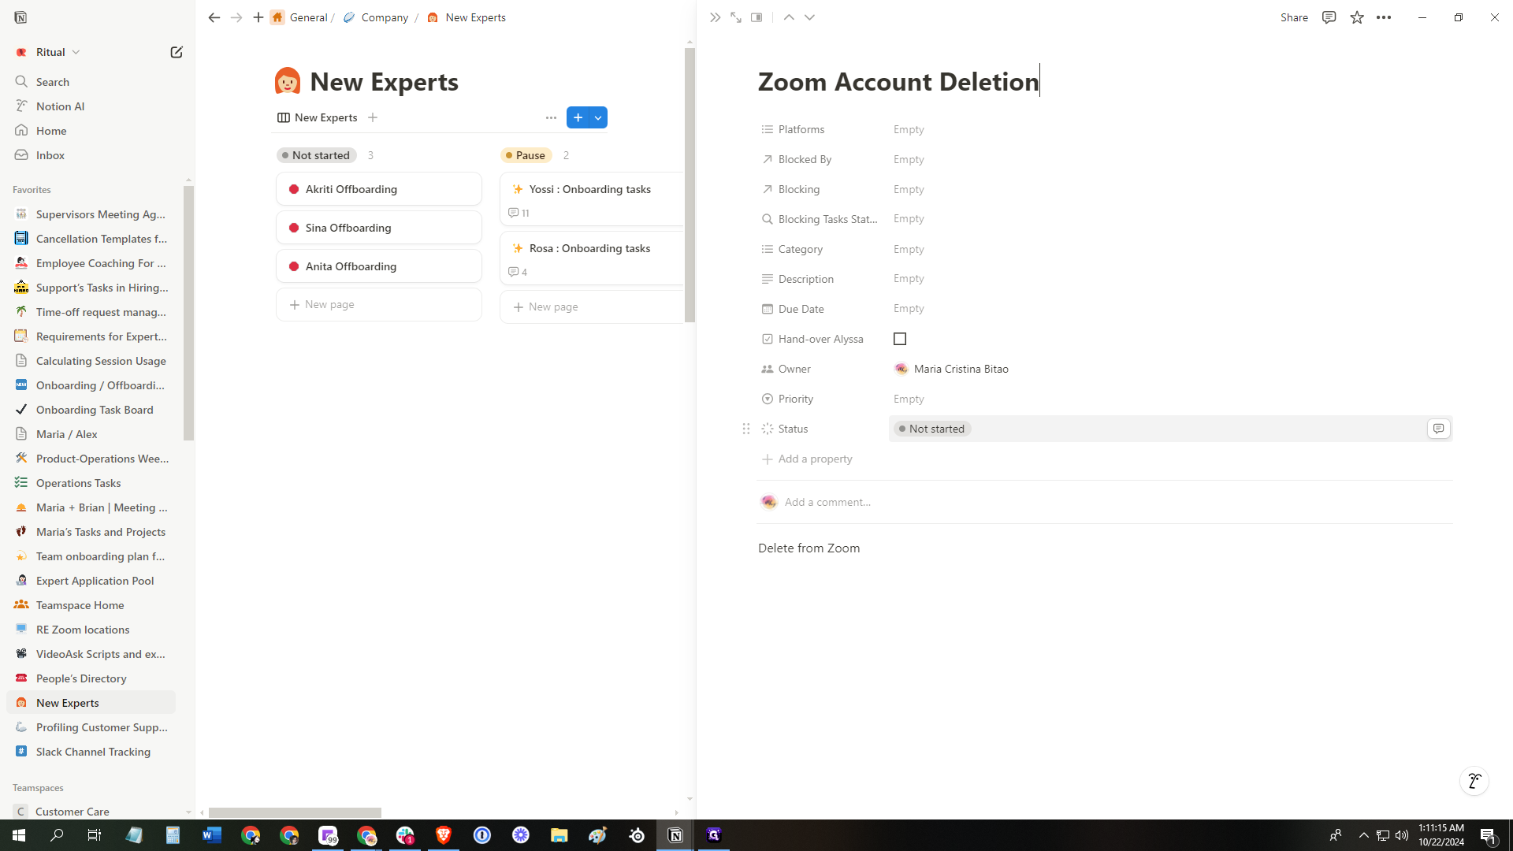Go to previous page with up chevron

(x=789, y=17)
